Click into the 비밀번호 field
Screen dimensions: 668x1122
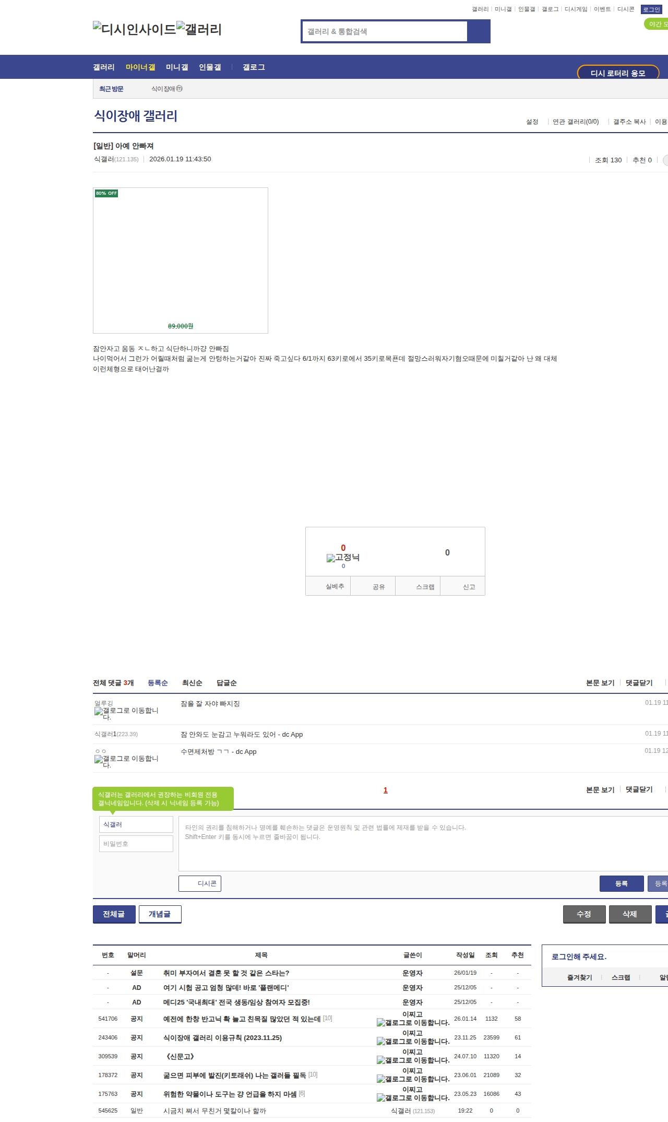click(136, 844)
